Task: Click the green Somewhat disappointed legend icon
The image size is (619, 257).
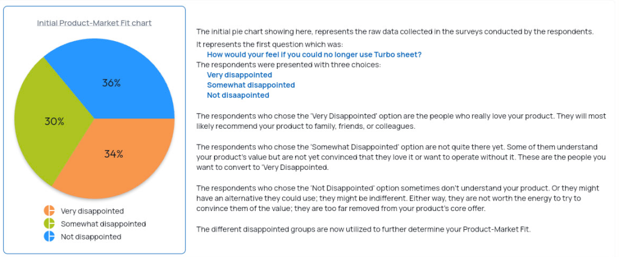Action: [x=49, y=224]
